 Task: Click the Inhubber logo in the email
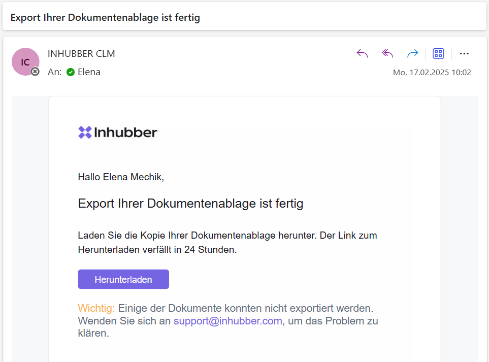118,133
